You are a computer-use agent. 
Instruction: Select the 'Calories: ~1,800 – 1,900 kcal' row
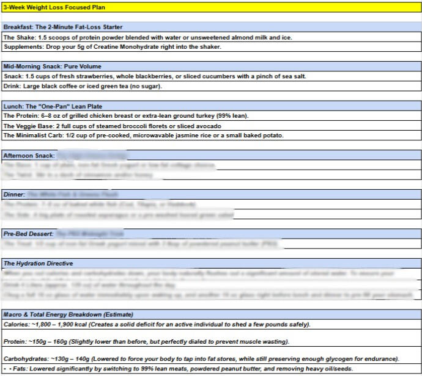pos(211,325)
